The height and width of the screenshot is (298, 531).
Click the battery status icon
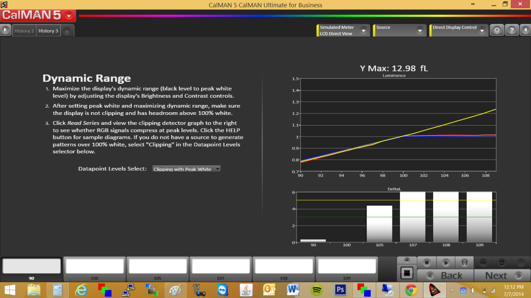click(x=484, y=291)
